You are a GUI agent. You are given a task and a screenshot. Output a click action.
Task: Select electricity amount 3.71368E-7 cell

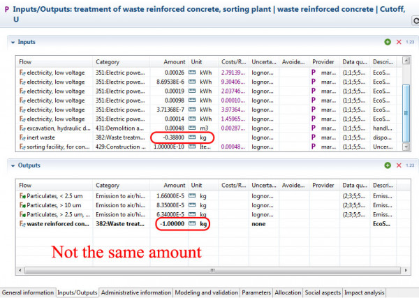click(x=169, y=110)
